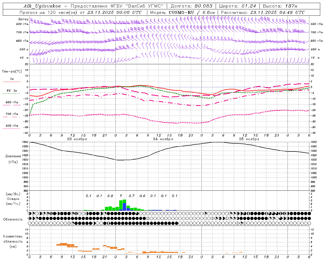Select the 'Широта: 51.24' latitude value
Image resolution: width=324 pixels, height=259 pixels.
point(237,6)
